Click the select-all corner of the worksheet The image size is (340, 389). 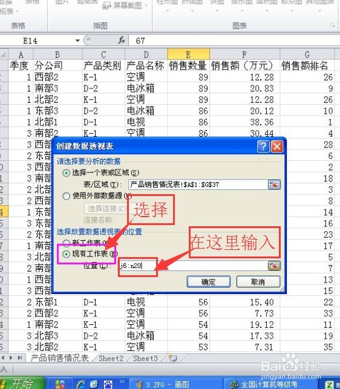click(x=4, y=54)
